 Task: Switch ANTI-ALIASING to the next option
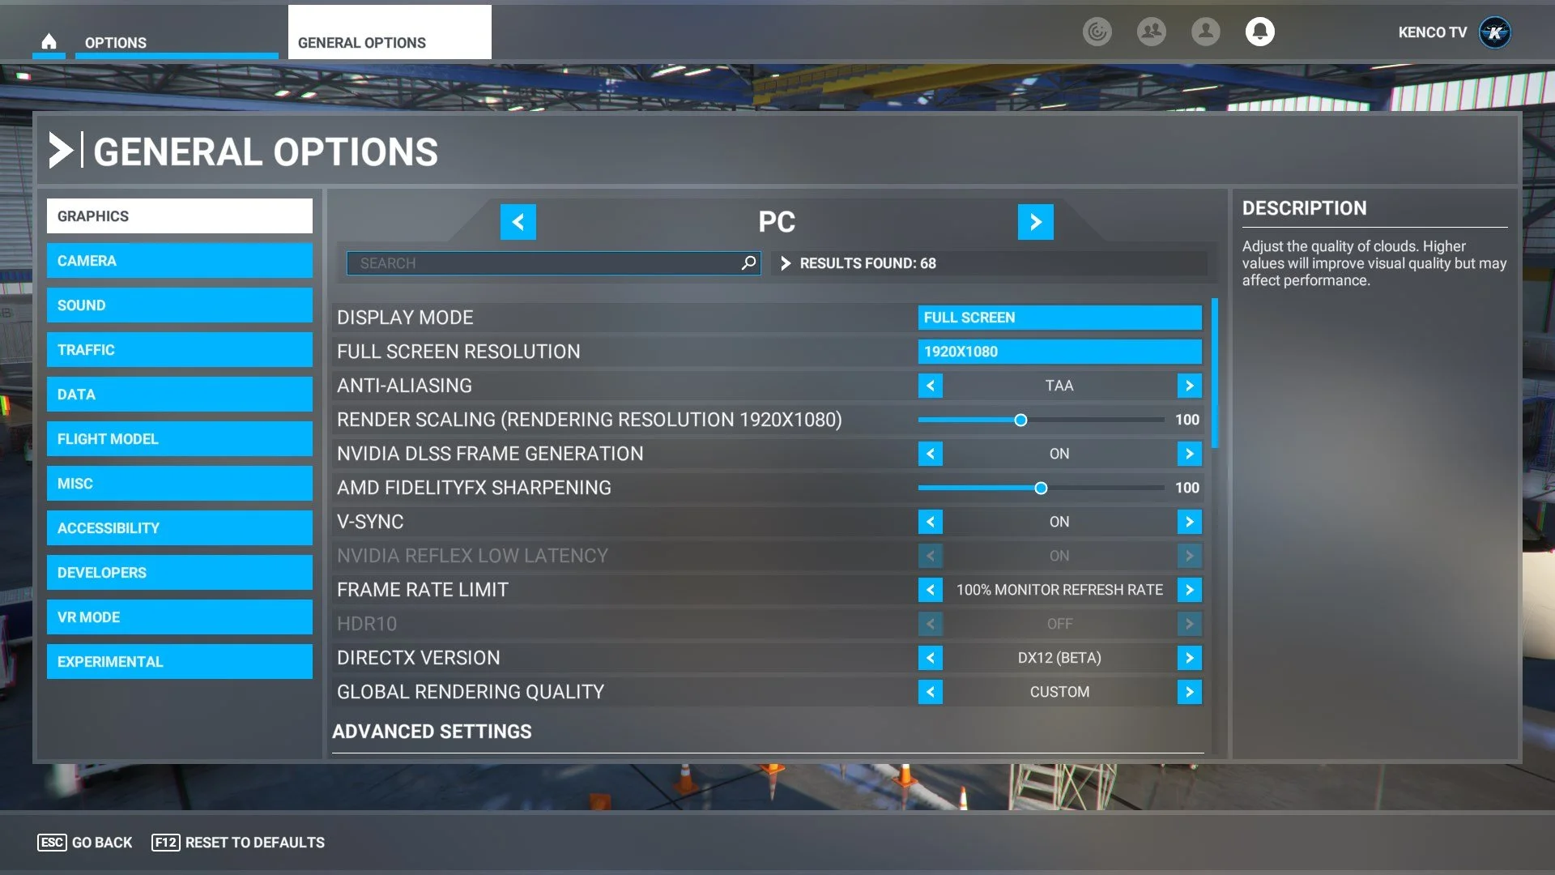[x=1189, y=386]
